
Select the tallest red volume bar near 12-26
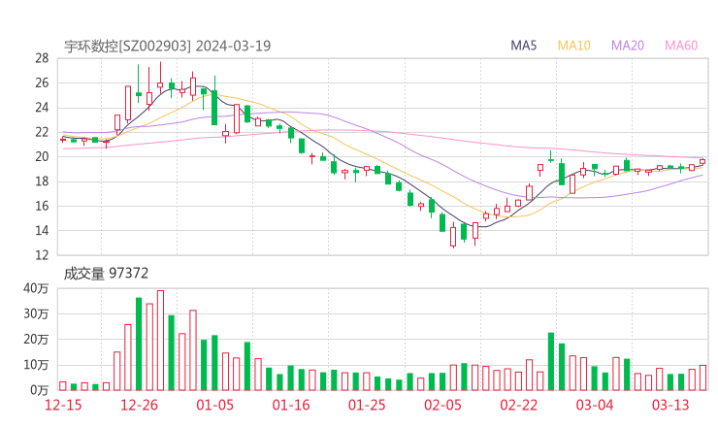(x=160, y=341)
